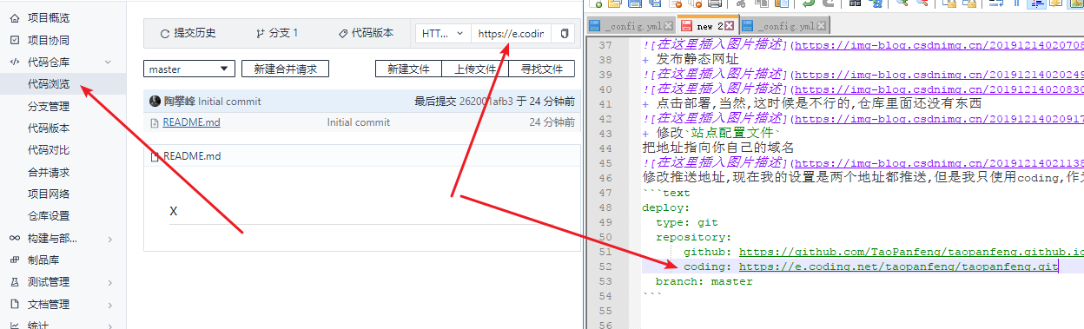Open 项目网络 in the sidebar

pyautogui.click(x=49, y=194)
